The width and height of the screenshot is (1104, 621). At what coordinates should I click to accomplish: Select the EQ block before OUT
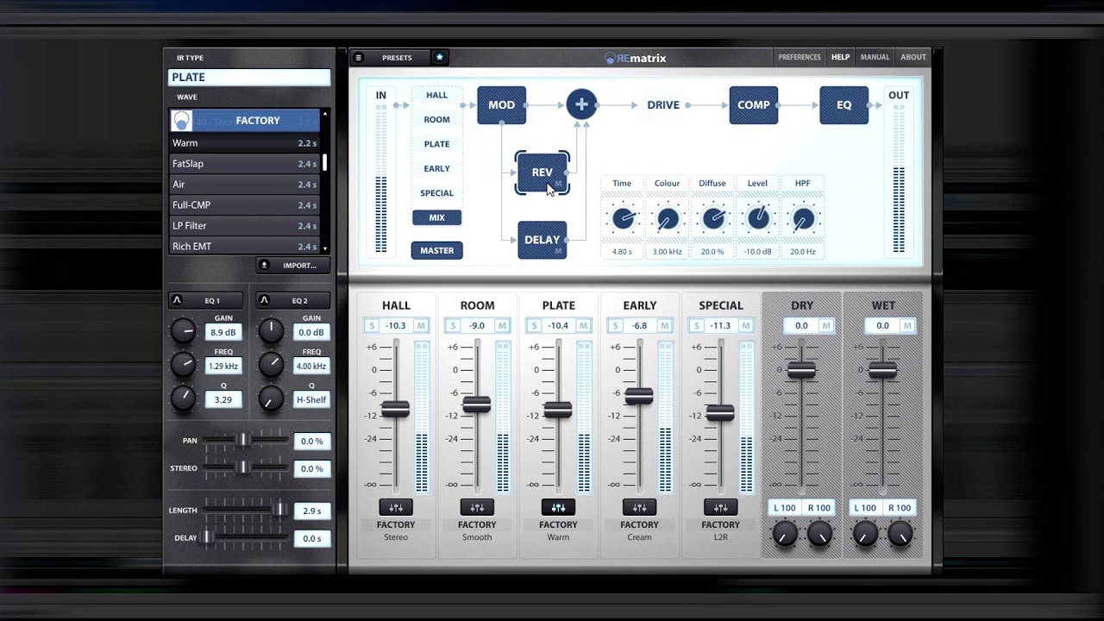coord(844,104)
